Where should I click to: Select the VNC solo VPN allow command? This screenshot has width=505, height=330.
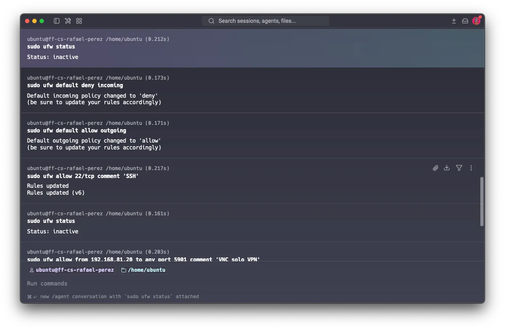144,259
